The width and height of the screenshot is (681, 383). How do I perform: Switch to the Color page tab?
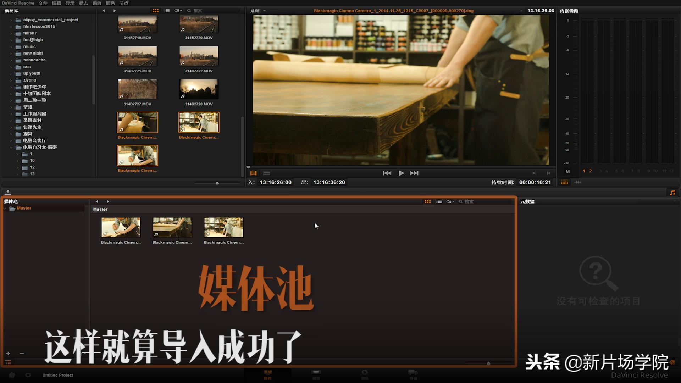coord(365,375)
